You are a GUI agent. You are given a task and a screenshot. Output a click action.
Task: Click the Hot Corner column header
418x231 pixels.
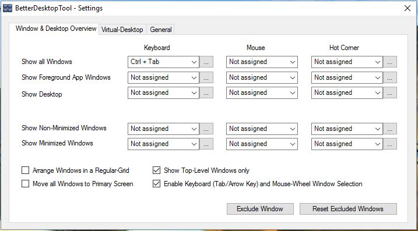(344, 48)
